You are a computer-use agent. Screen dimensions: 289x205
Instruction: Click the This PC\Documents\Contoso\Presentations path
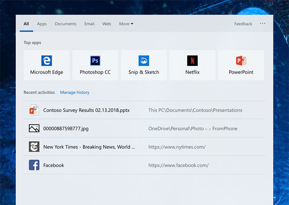pyautogui.click(x=195, y=110)
